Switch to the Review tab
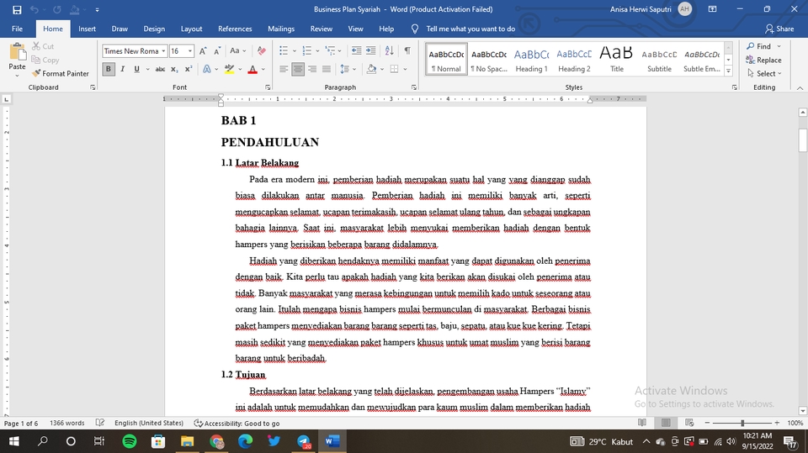 (321, 29)
